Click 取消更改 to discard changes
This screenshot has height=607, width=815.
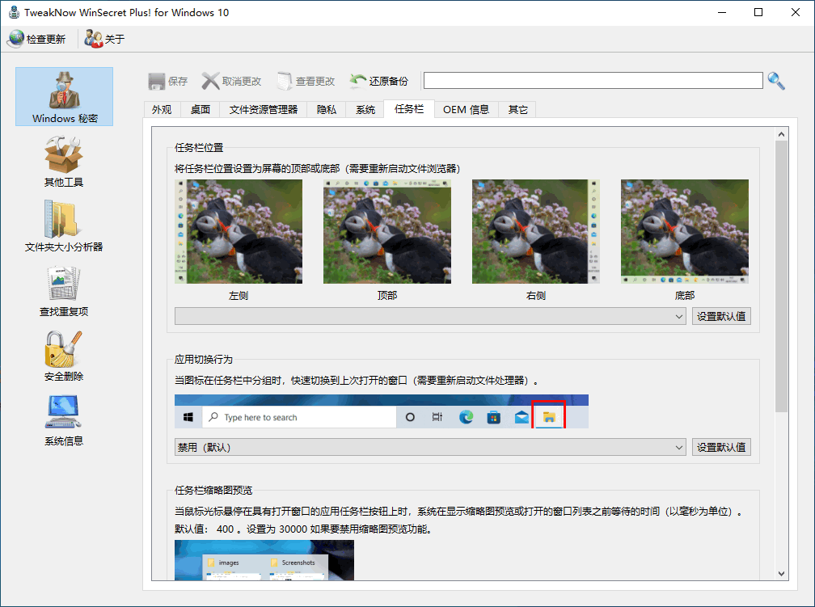tap(231, 81)
